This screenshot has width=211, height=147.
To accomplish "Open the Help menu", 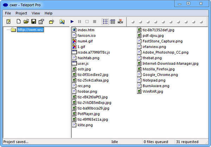I will point(49,13).
